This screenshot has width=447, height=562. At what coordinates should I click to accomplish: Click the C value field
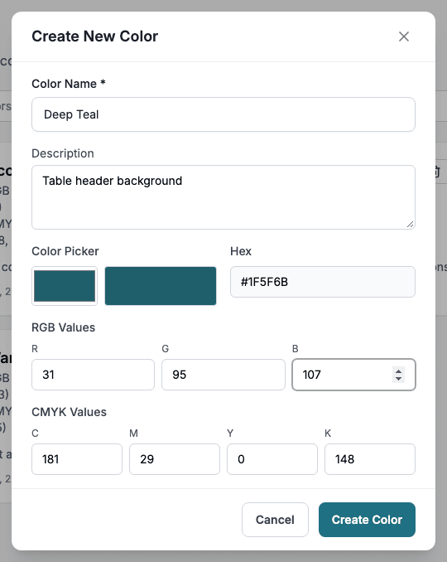point(77,459)
